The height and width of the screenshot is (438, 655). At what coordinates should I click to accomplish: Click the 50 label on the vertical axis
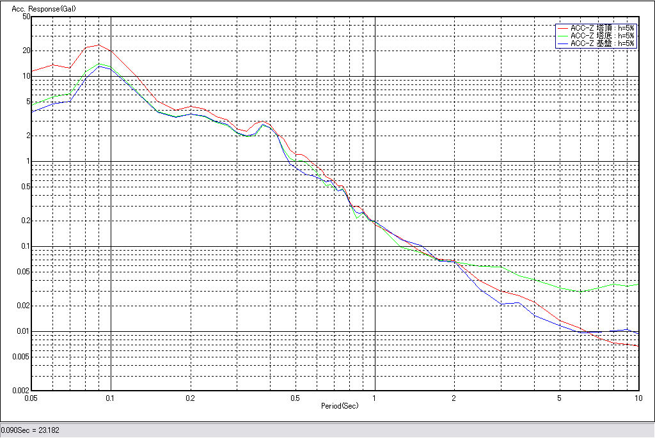point(26,17)
